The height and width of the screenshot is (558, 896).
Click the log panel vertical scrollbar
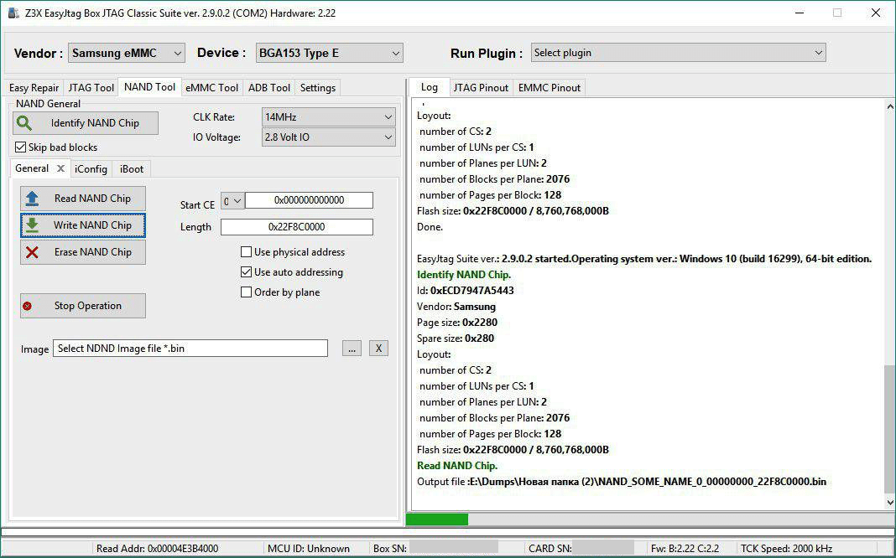pyautogui.click(x=889, y=427)
